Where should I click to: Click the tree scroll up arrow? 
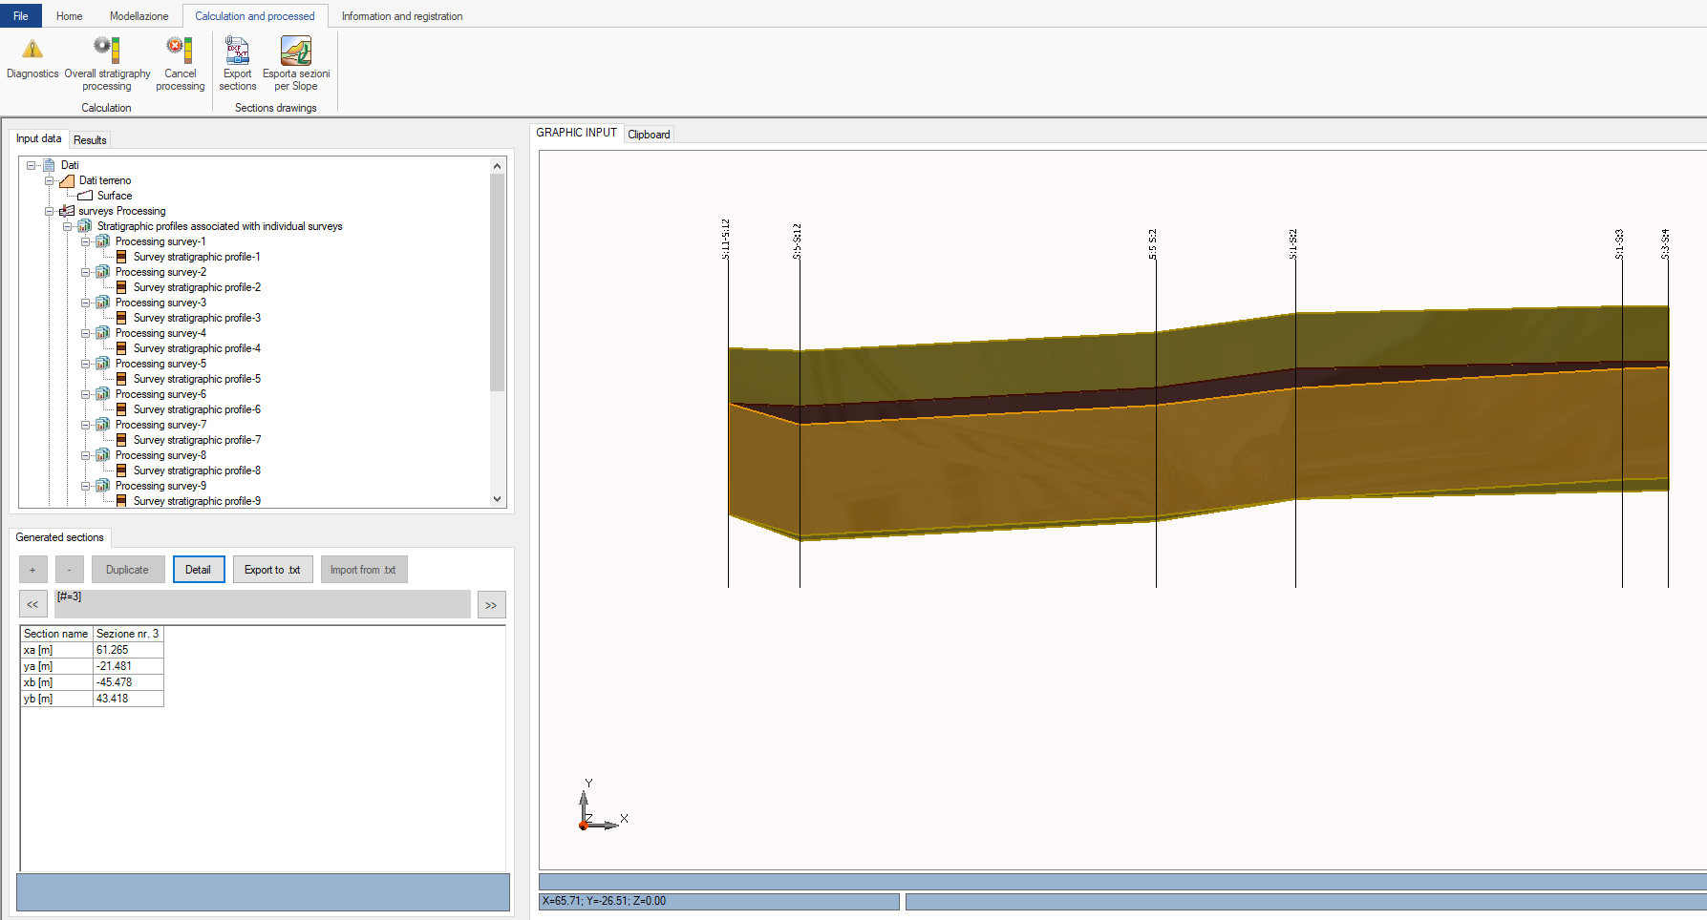click(497, 166)
